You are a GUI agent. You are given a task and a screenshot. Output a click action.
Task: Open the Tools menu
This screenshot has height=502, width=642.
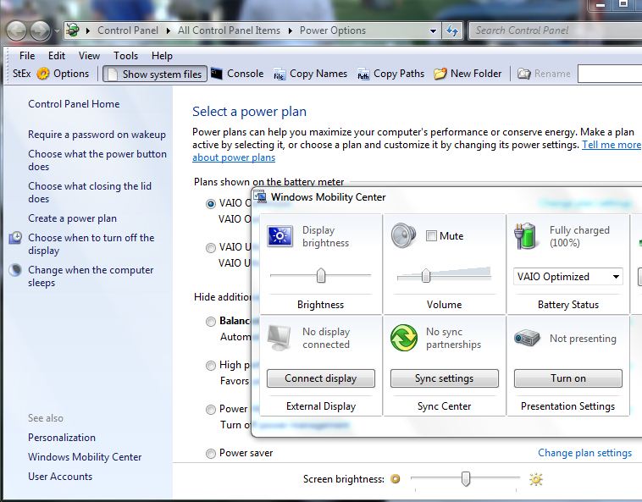(x=125, y=56)
